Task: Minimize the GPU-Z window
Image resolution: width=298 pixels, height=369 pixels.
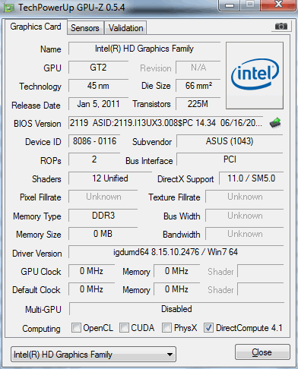Action: click(230, 5)
